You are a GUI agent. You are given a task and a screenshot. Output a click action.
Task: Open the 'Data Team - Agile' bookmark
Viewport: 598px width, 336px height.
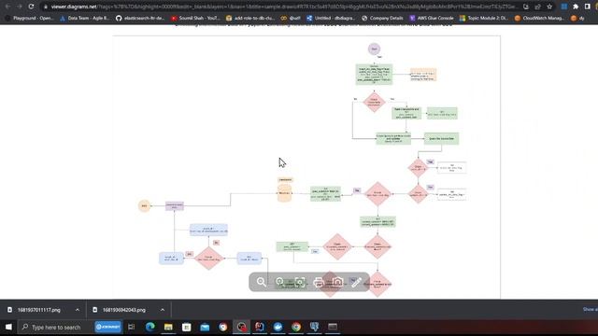click(x=85, y=18)
